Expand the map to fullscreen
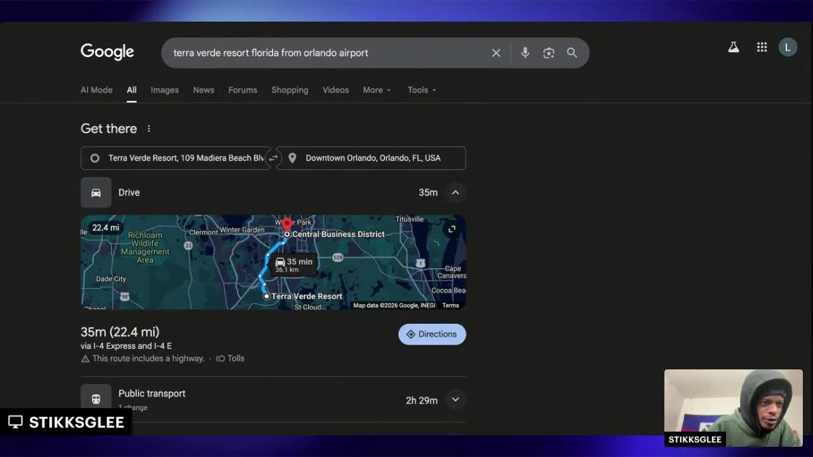This screenshot has width=813, height=457. 452,229
